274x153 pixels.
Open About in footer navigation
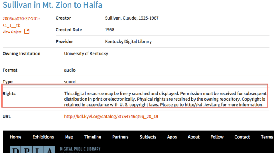(x=194, y=137)
